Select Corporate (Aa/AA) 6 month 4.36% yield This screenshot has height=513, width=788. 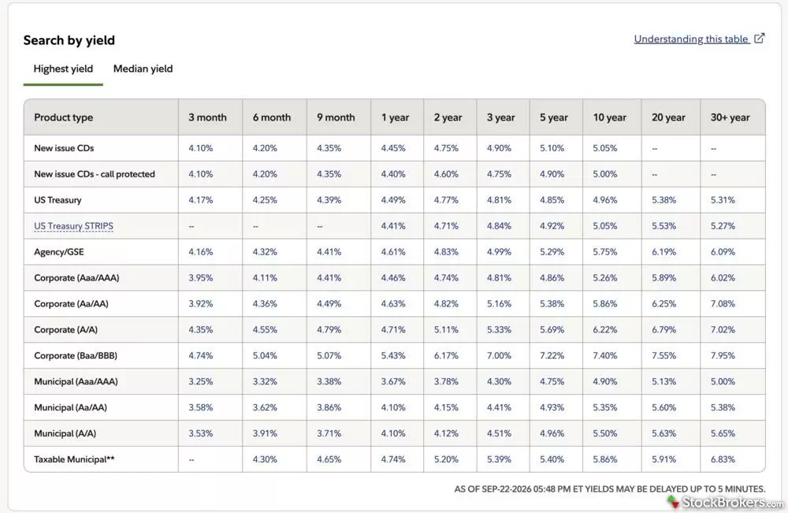click(x=265, y=304)
